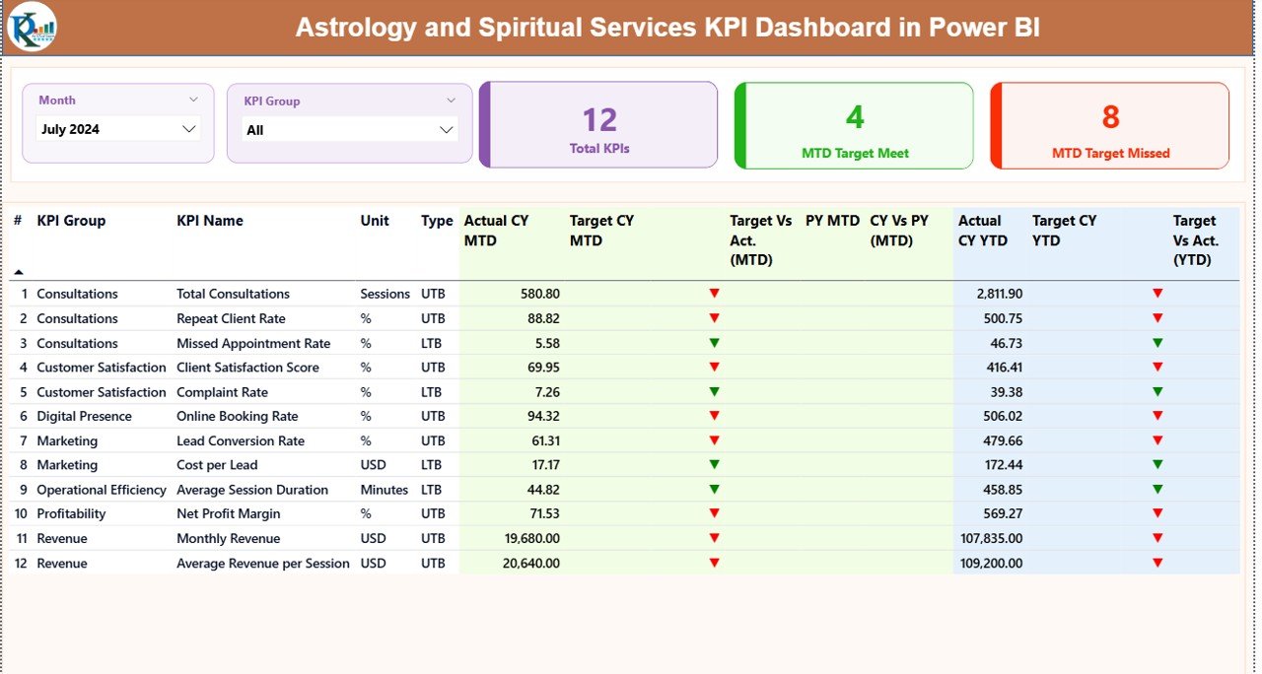1262x674 pixels.
Task: Click green indicator for Missed Appointment Rate MTD
Action: pos(714,342)
